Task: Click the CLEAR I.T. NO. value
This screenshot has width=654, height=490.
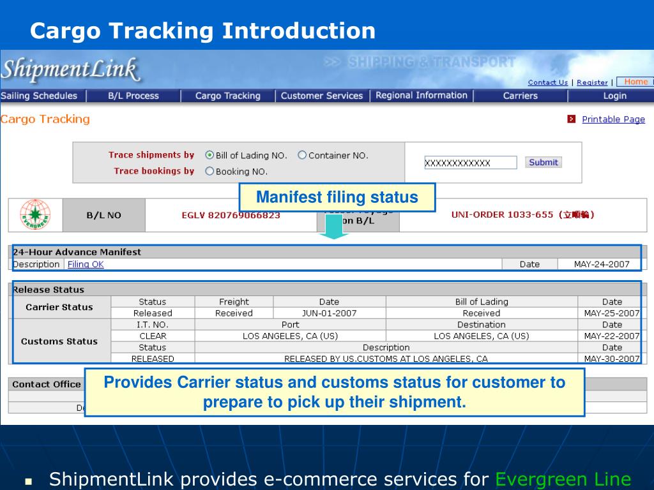Action: [x=153, y=336]
